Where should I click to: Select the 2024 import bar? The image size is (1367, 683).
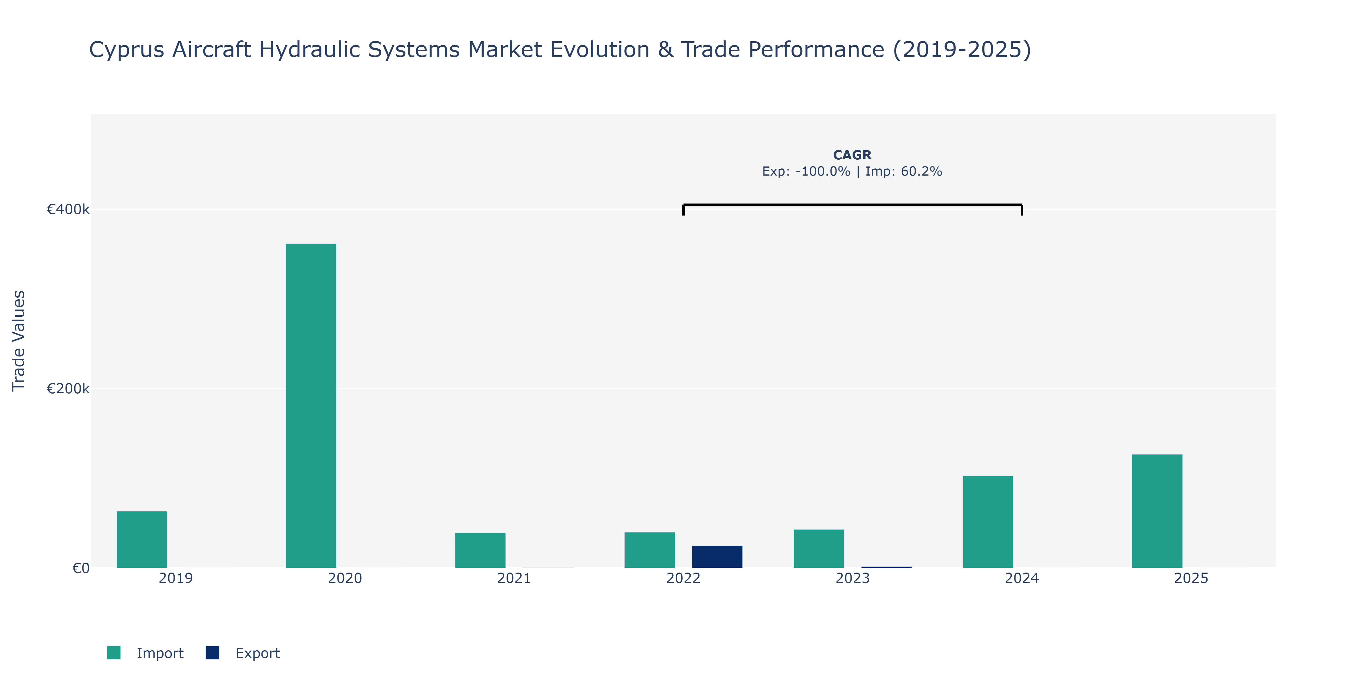coord(988,522)
